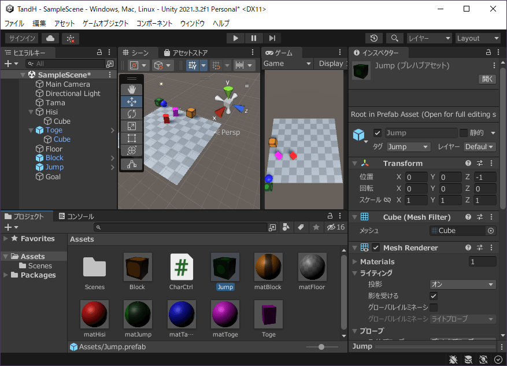Toggle the Mesh Renderer enabled checkbox
Screen dimensions: 507x366
(375, 247)
